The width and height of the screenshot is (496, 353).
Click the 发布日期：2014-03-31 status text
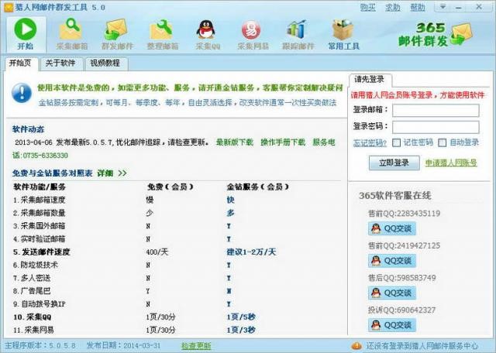tap(123, 345)
